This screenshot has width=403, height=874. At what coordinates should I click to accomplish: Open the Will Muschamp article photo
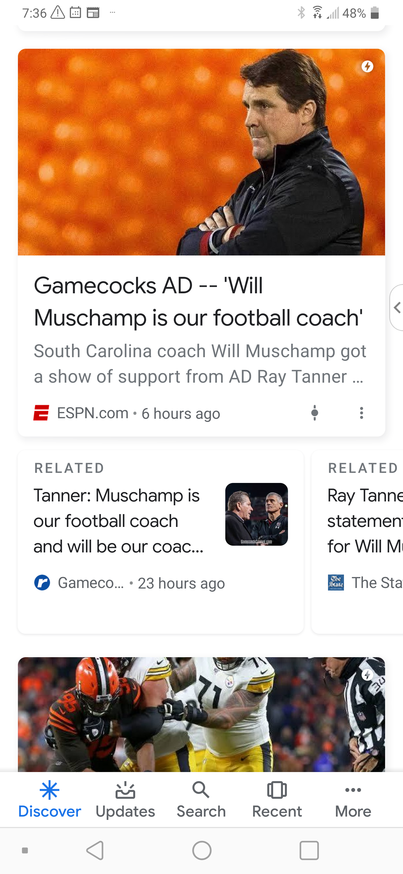click(201, 152)
